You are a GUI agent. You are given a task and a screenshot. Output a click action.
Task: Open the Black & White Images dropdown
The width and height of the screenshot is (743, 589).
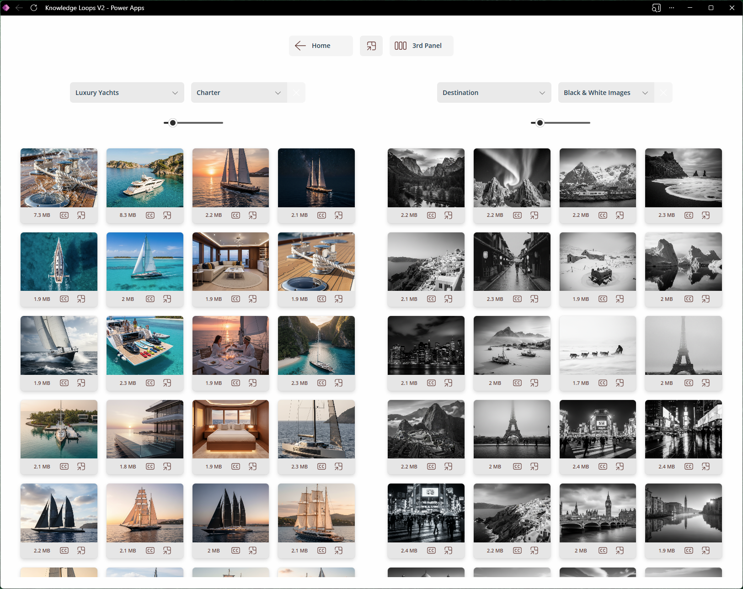click(x=606, y=93)
